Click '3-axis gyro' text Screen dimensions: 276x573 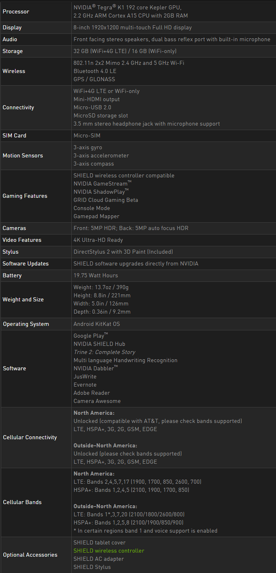coord(88,147)
